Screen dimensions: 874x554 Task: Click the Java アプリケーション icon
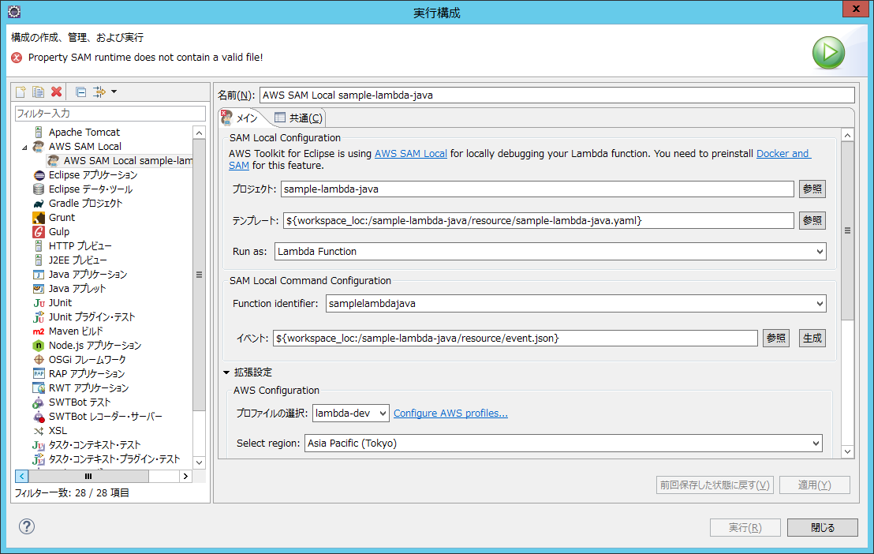point(39,275)
